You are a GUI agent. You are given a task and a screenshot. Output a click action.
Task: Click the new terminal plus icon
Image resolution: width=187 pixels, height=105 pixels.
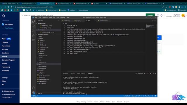(144, 73)
